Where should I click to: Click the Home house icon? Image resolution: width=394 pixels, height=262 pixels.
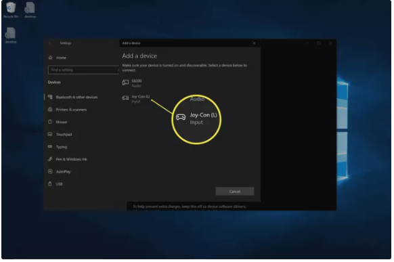pyautogui.click(x=50, y=58)
